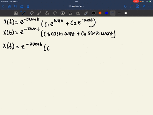Tap the battery status indicator
The image size is (153, 115).
[x=150, y=1]
